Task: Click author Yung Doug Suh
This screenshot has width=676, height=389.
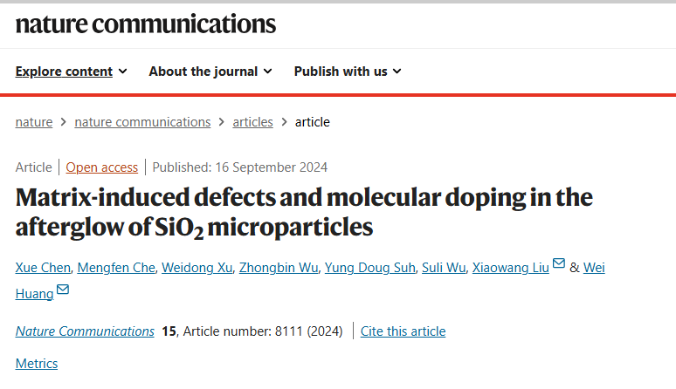Action: click(370, 268)
